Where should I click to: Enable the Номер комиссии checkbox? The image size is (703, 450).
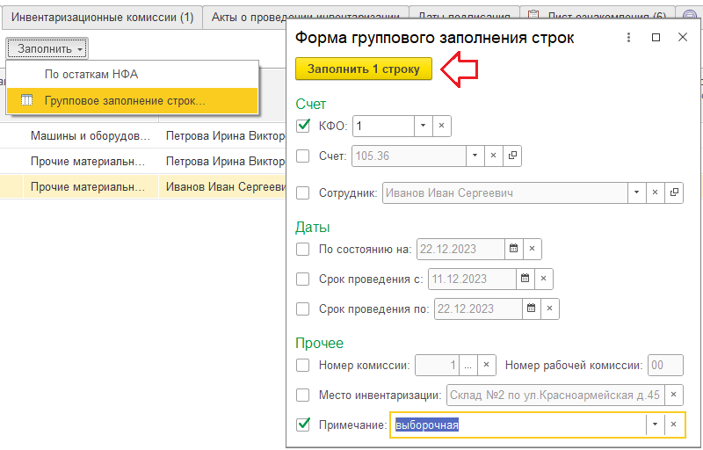click(x=303, y=366)
